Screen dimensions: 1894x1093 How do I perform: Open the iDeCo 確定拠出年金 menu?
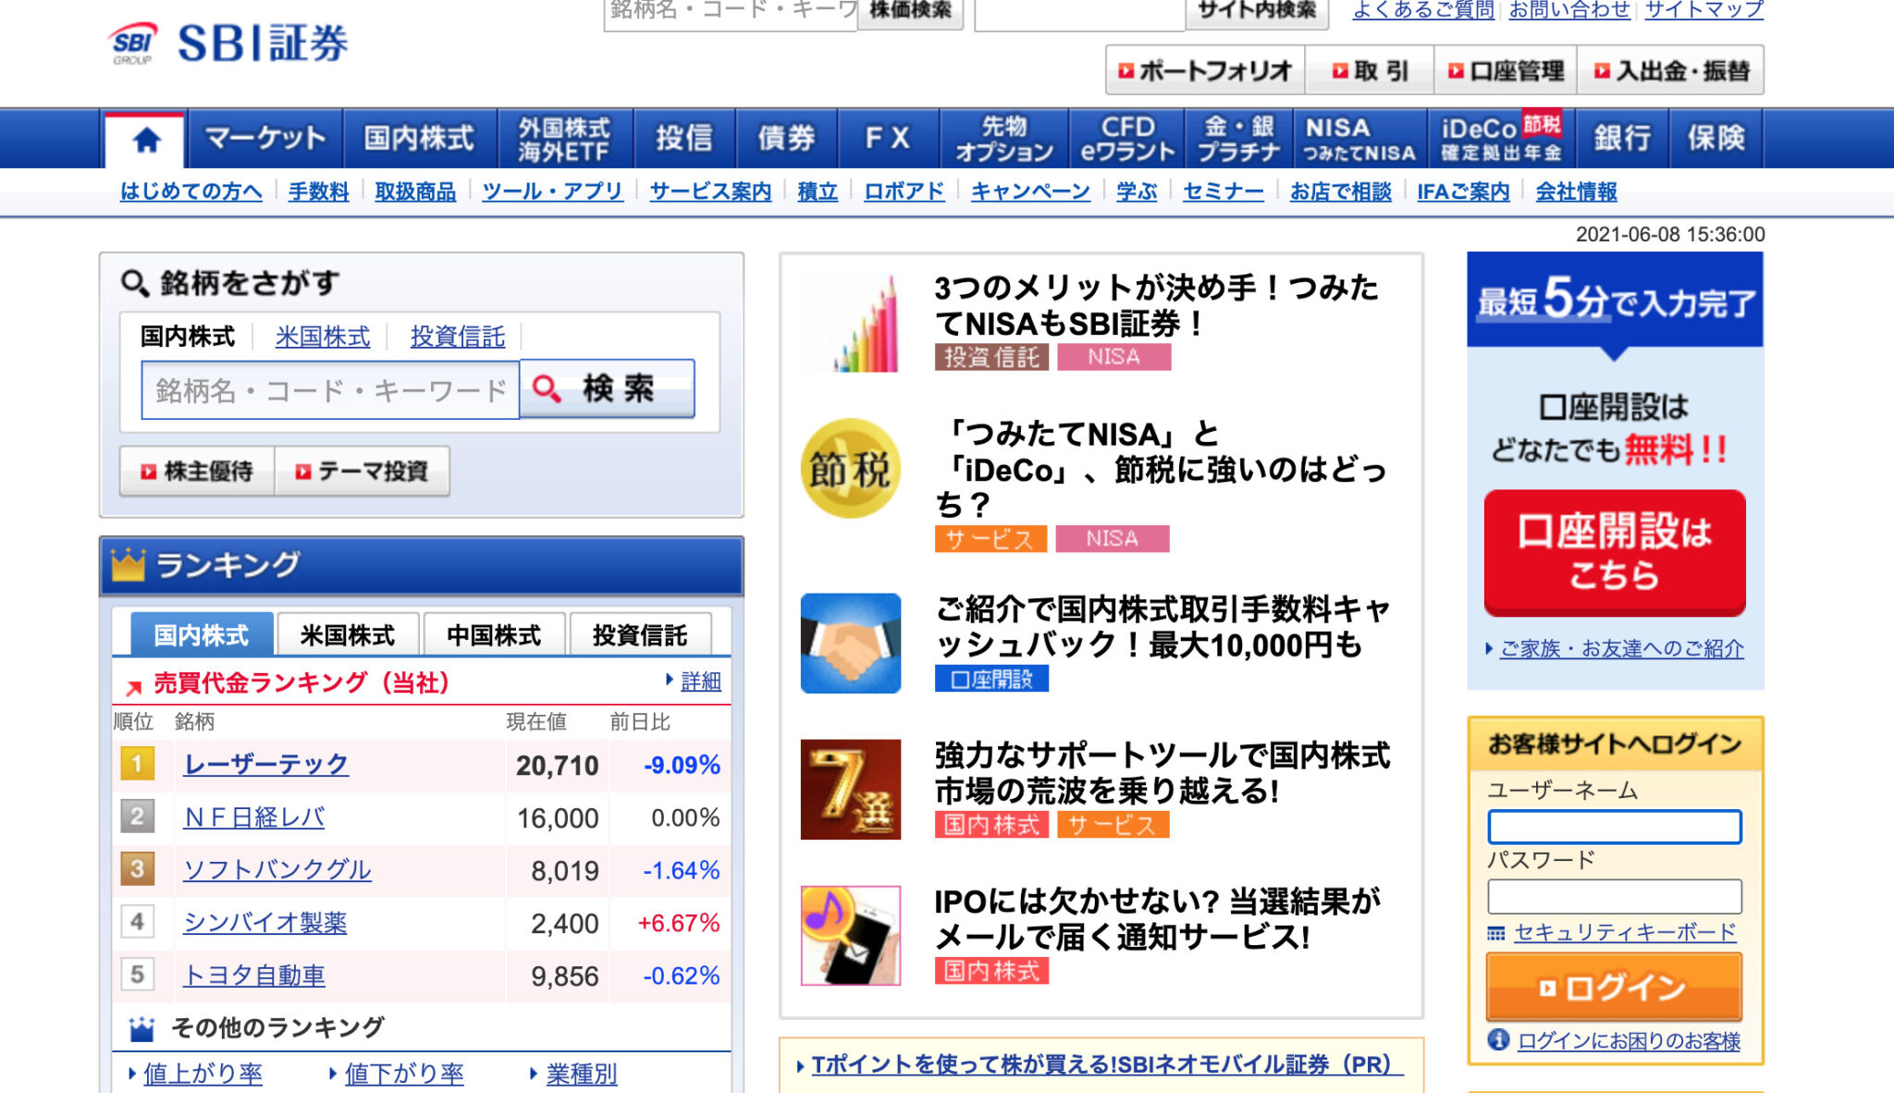click(1501, 139)
